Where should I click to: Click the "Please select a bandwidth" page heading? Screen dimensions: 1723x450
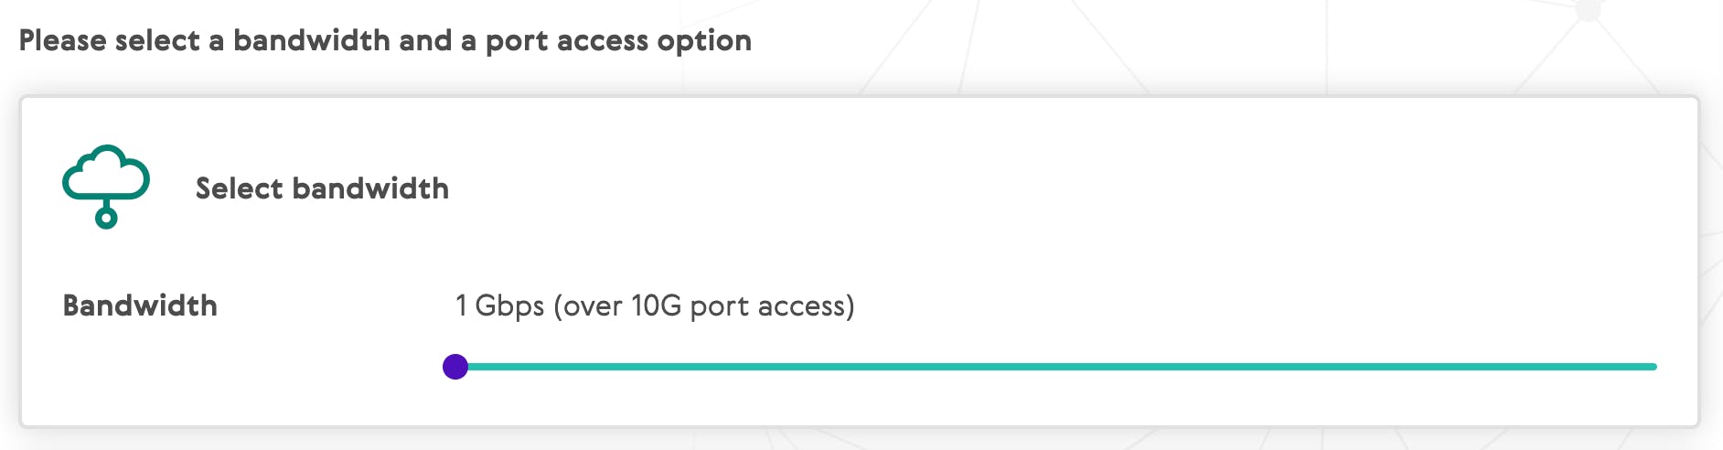click(x=385, y=41)
